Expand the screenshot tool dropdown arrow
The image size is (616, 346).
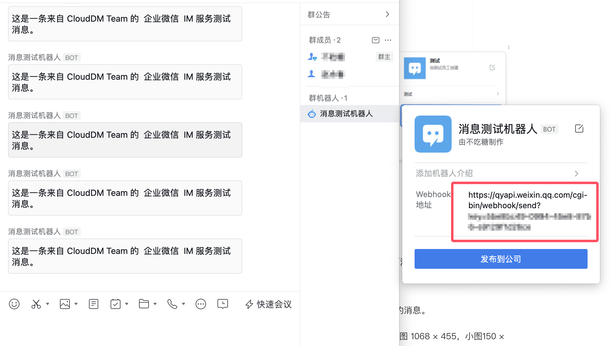48,304
